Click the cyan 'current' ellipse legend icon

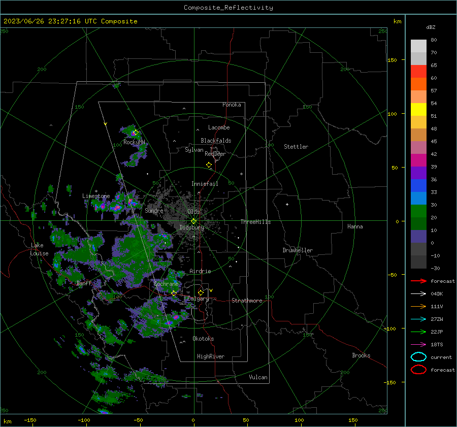pyautogui.click(x=418, y=357)
